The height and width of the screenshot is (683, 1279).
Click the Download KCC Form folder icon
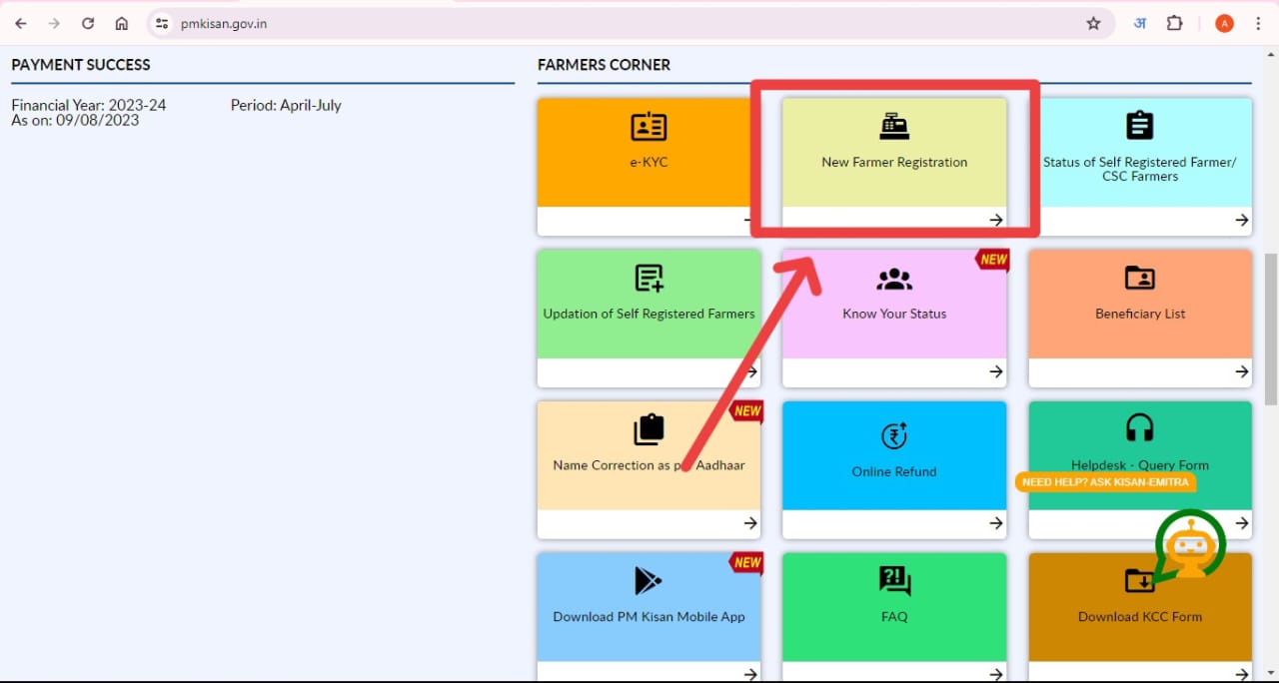click(1140, 581)
